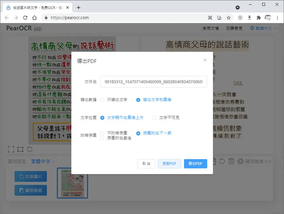
Task: Expand the 識別語言 繁體中文 dropdown
Action: point(43,161)
